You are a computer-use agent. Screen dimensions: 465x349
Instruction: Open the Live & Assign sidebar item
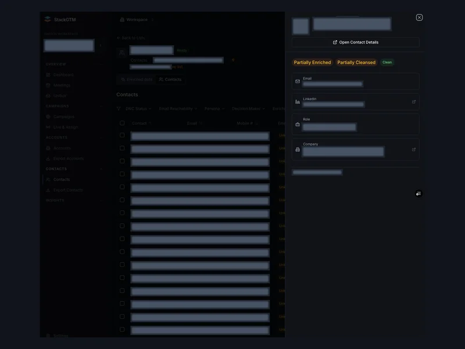click(x=66, y=127)
